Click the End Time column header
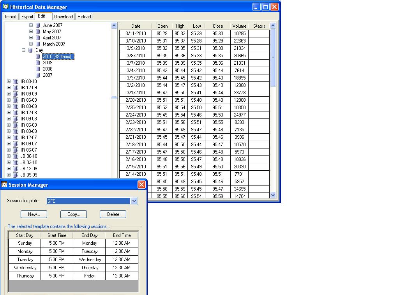The height and width of the screenshot is (295, 399). (122, 235)
